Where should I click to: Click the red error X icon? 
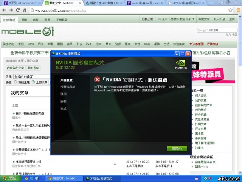[97, 80]
